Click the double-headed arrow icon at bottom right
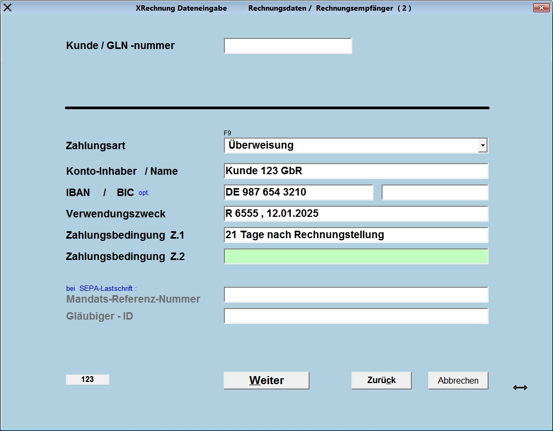This screenshot has height=431, width=553. coord(520,387)
